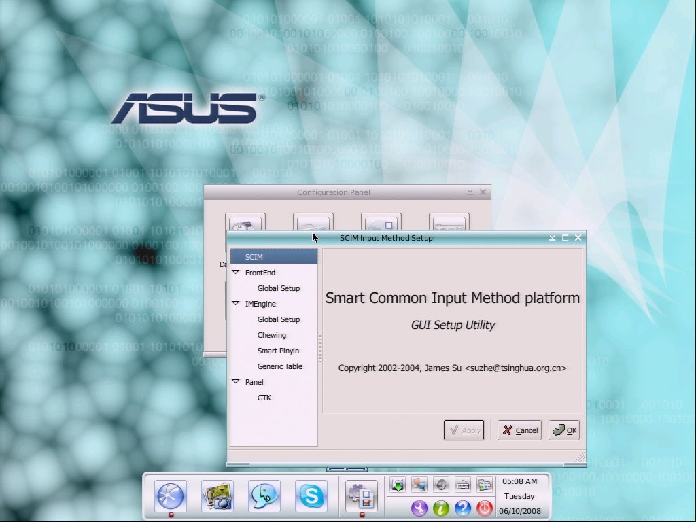This screenshot has width=696, height=522.
Task: Open the task manager wrench icon
Action: click(x=419, y=508)
